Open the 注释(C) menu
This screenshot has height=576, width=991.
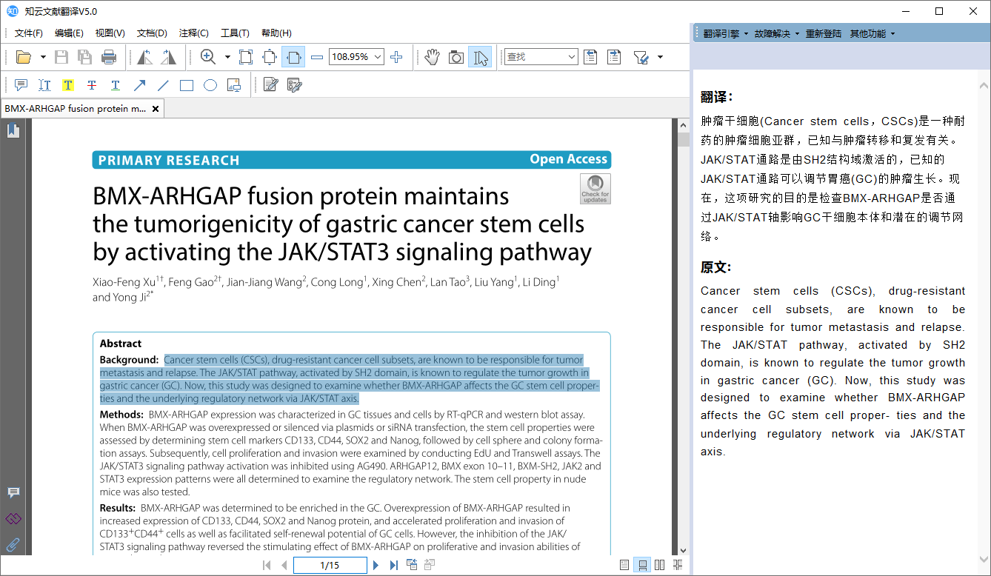click(193, 33)
